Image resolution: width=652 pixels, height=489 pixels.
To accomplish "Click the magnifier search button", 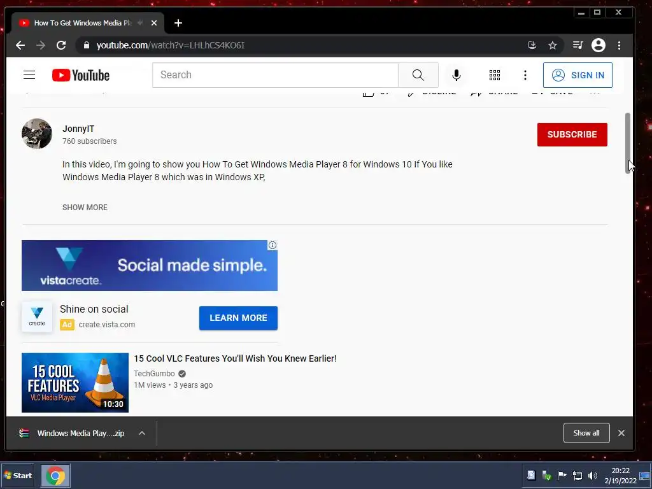I will [418, 75].
